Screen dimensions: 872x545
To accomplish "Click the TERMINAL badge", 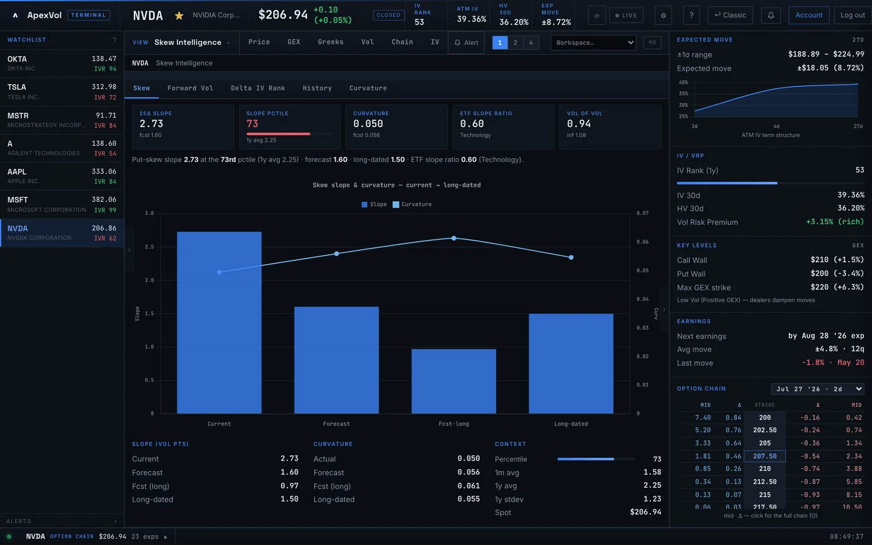I will pyautogui.click(x=88, y=15).
